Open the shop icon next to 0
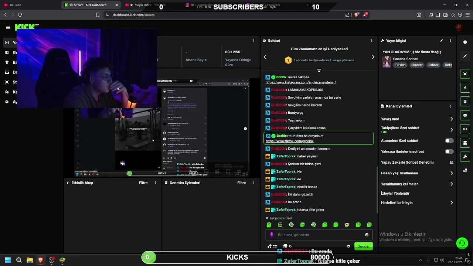The height and width of the screenshot is (266, 473). click(285, 246)
